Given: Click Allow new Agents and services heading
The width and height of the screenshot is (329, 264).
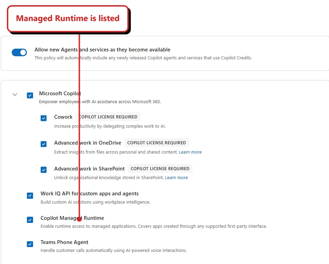Looking at the screenshot, I should coord(102,50).
